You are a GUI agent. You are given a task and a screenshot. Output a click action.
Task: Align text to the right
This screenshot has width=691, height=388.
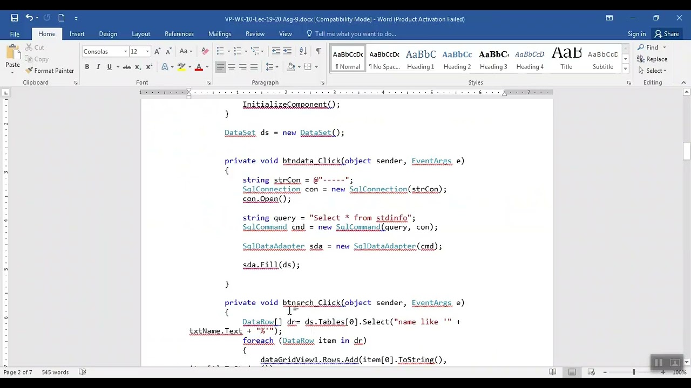coord(242,67)
